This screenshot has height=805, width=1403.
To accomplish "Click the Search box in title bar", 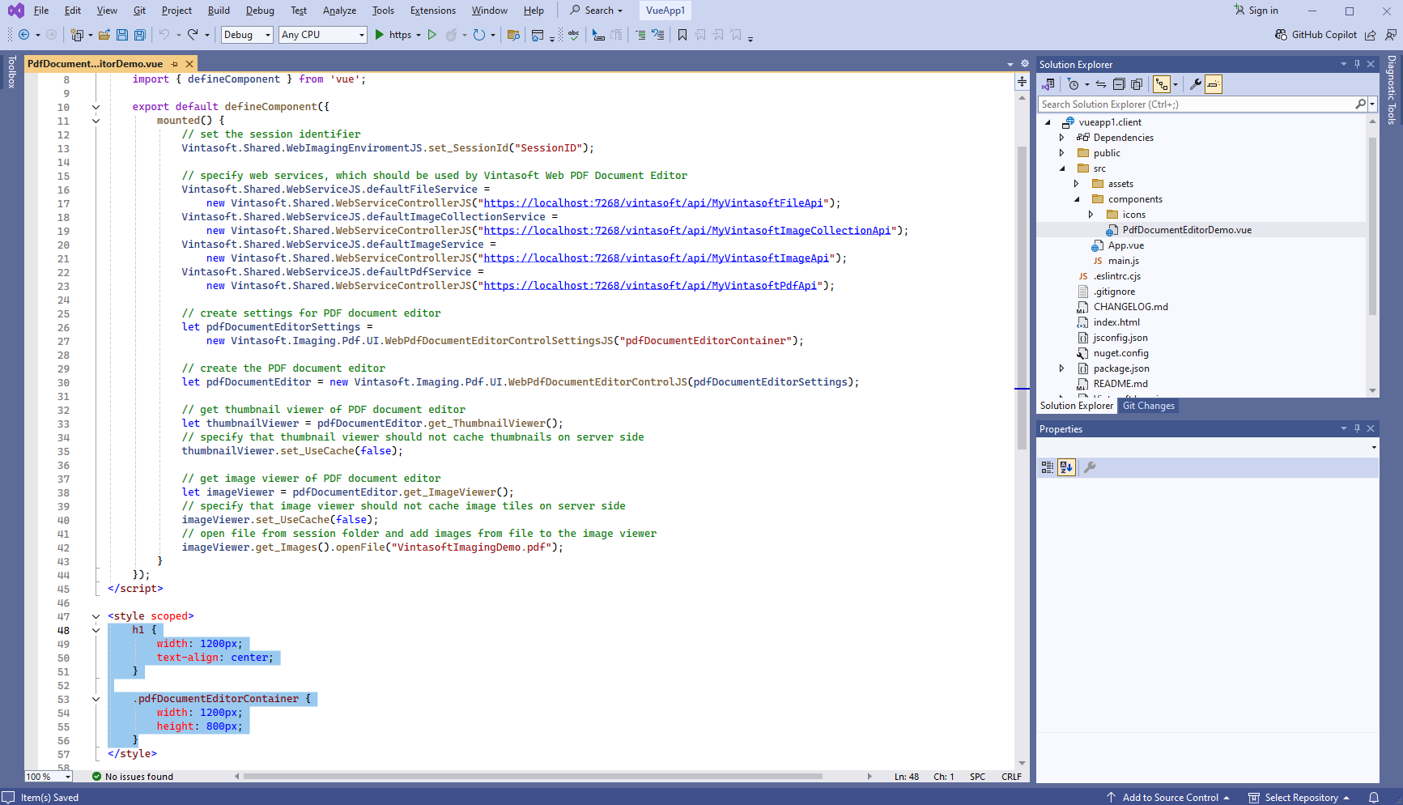I will click(597, 11).
